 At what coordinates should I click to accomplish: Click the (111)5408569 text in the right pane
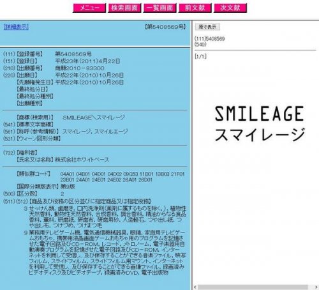pos(210,39)
